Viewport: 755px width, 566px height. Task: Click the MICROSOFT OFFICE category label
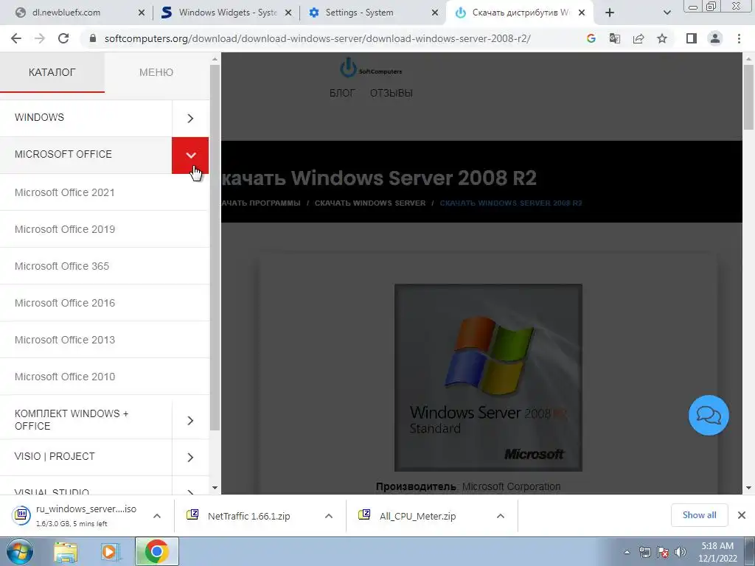(63, 154)
